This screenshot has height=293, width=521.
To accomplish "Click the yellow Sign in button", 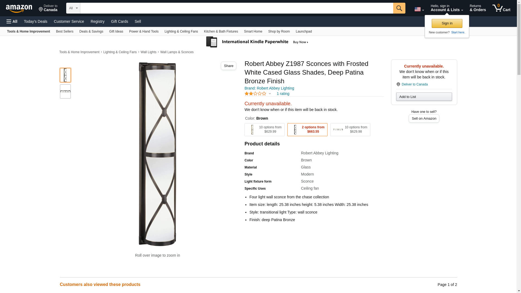I will pyautogui.click(x=447, y=23).
